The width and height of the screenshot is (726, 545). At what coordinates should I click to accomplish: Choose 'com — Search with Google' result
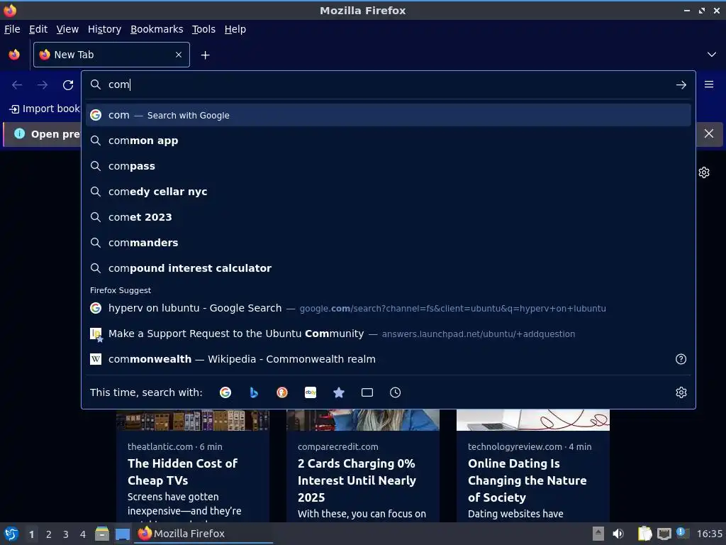point(389,115)
